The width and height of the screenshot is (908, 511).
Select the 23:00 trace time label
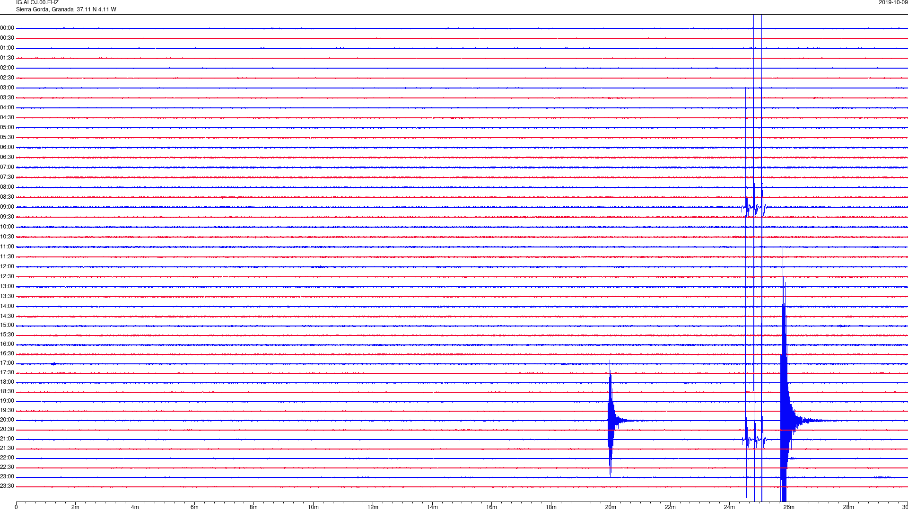pyautogui.click(x=7, y=476)
